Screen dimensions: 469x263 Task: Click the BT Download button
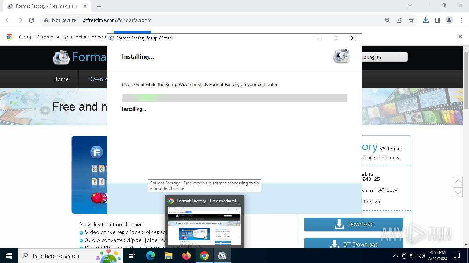(354, 244)
